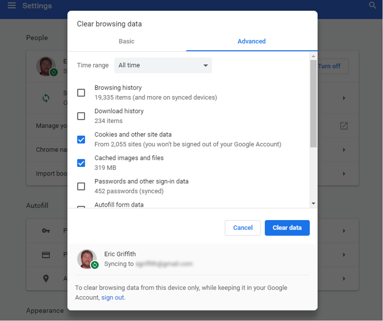Expand the Chrome name row arrow

click(x=344, y=150)
